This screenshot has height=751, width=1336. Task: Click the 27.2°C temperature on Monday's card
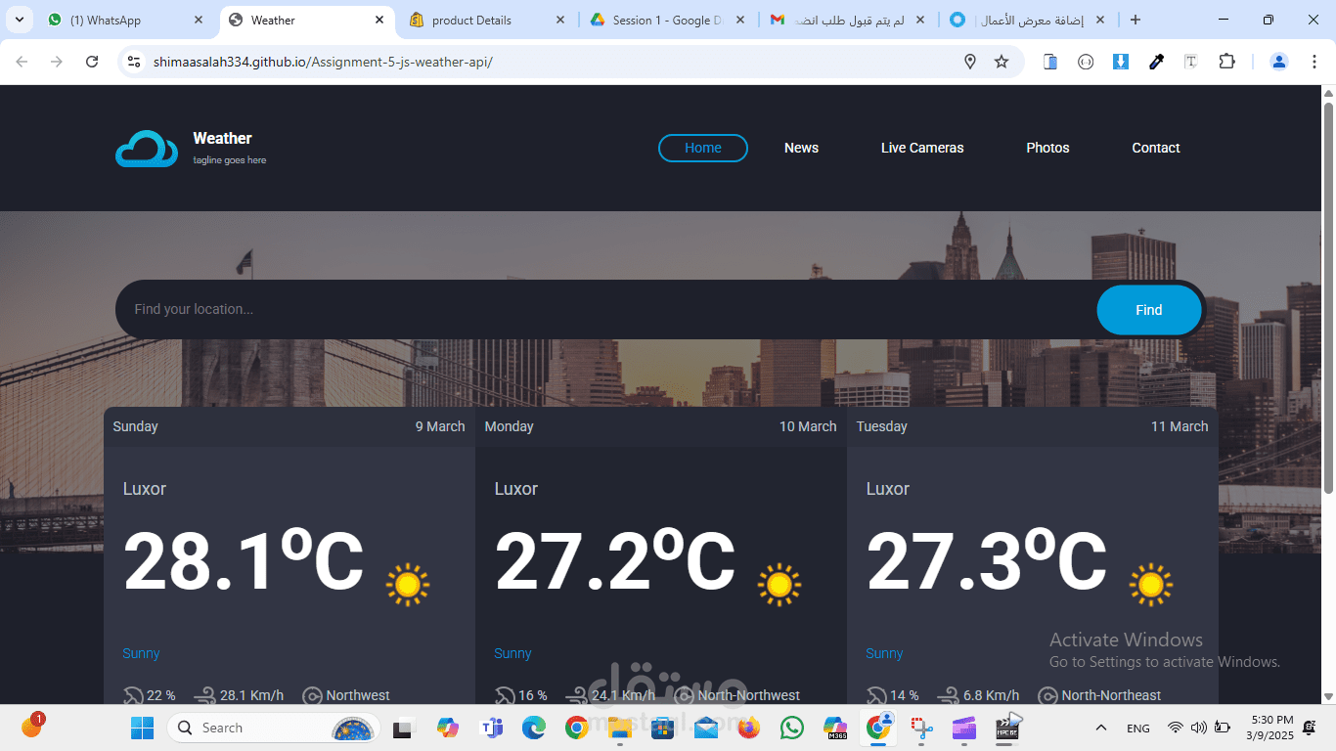(614, 561)
